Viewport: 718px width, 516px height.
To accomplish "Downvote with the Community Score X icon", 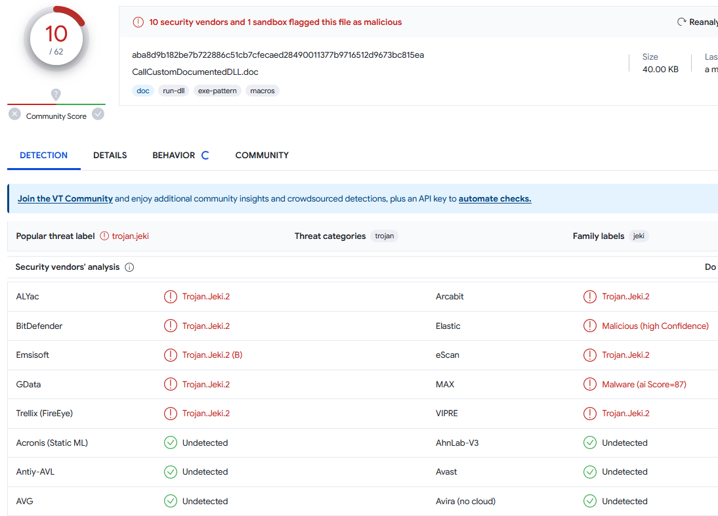I will coord(14,114).
